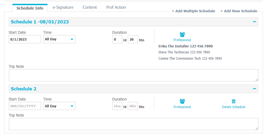This screenshot has height=134, width=266.
Task: Click the Professional group icon in Schedule 2
Action: pos(182,101)
